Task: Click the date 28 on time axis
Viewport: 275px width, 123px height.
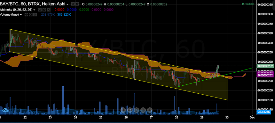Action: point(177,117)
